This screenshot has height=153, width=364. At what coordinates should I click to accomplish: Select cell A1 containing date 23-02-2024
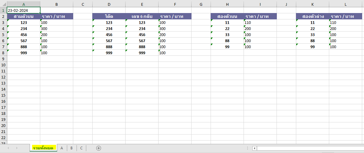[x=24, y=10]
